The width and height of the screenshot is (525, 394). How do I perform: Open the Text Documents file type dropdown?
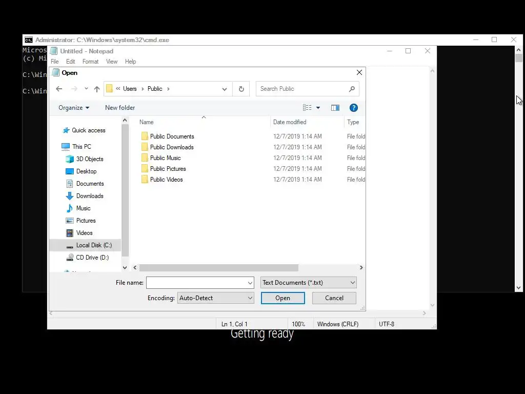[x=308, y=283]
